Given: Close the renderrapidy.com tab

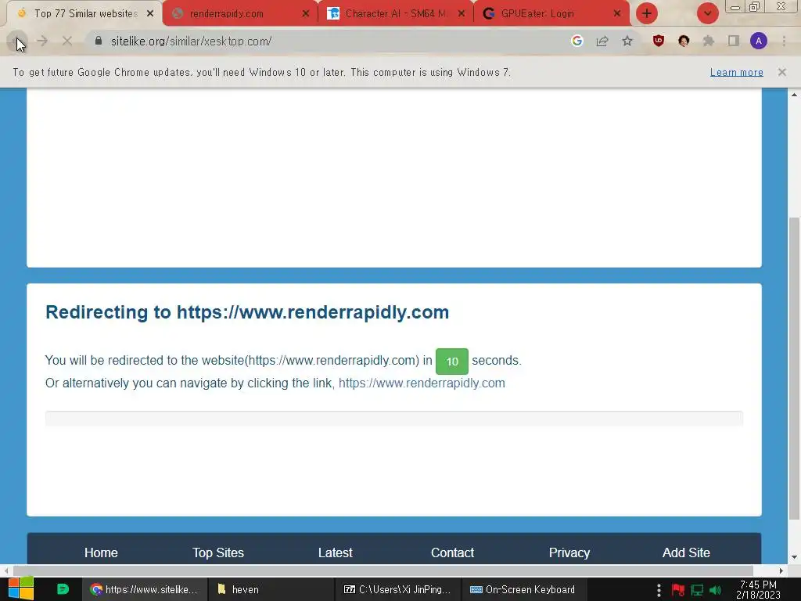Looking at the screenshot, I should point(306,14).
